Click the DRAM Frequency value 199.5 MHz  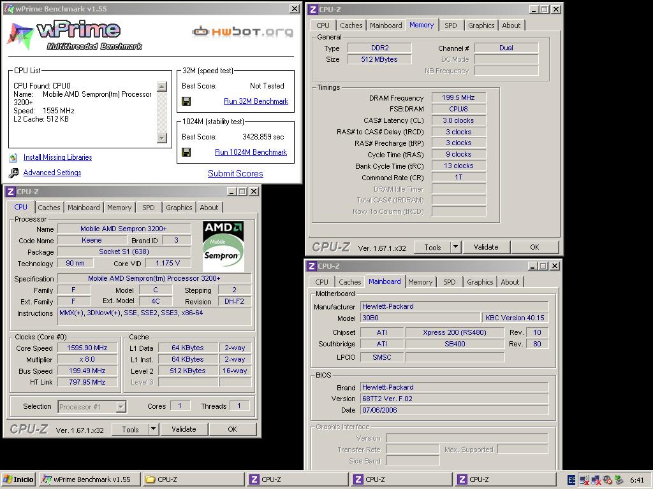click(x=459, y=97)
